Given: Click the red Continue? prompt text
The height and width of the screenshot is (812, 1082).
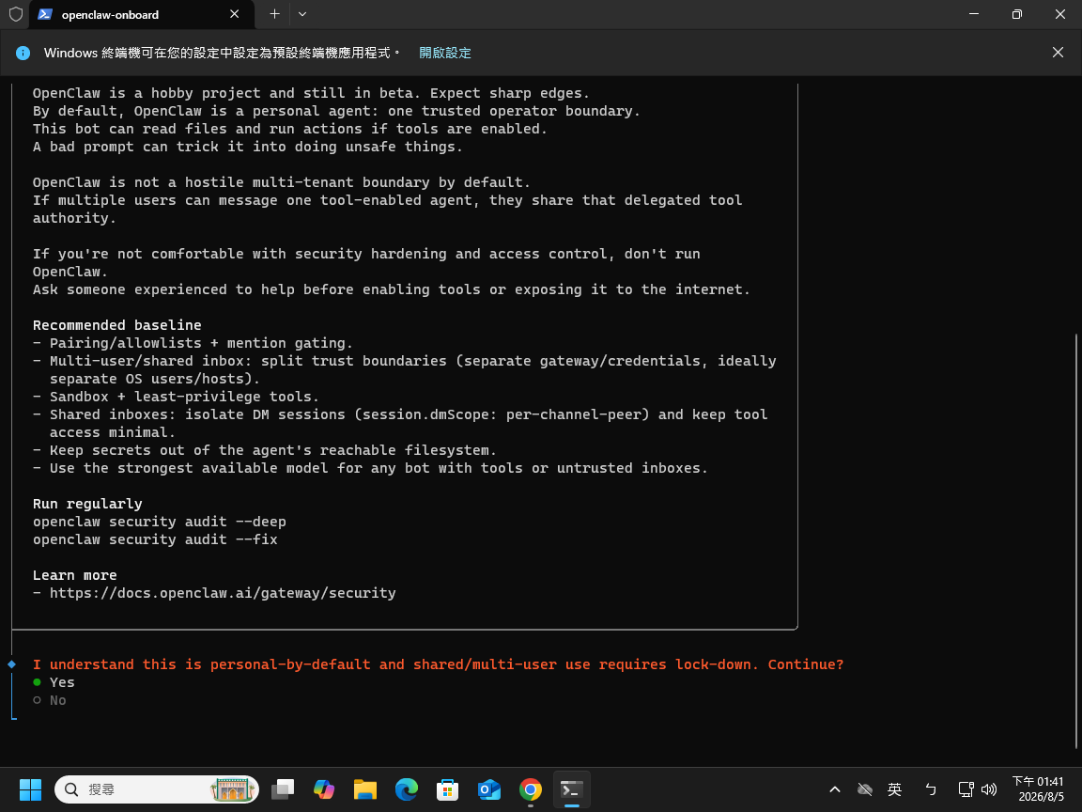Looking at the screenshot, I should (x=439, y=664).
